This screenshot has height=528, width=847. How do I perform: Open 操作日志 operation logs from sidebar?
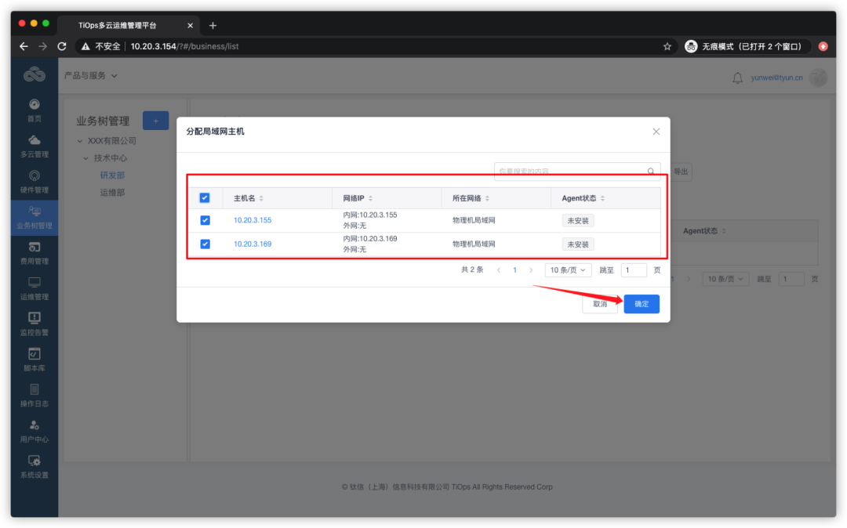[x=34, y=393]
